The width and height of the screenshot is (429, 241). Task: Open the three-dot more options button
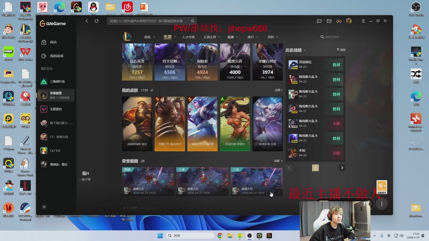(x=382, y=204)
